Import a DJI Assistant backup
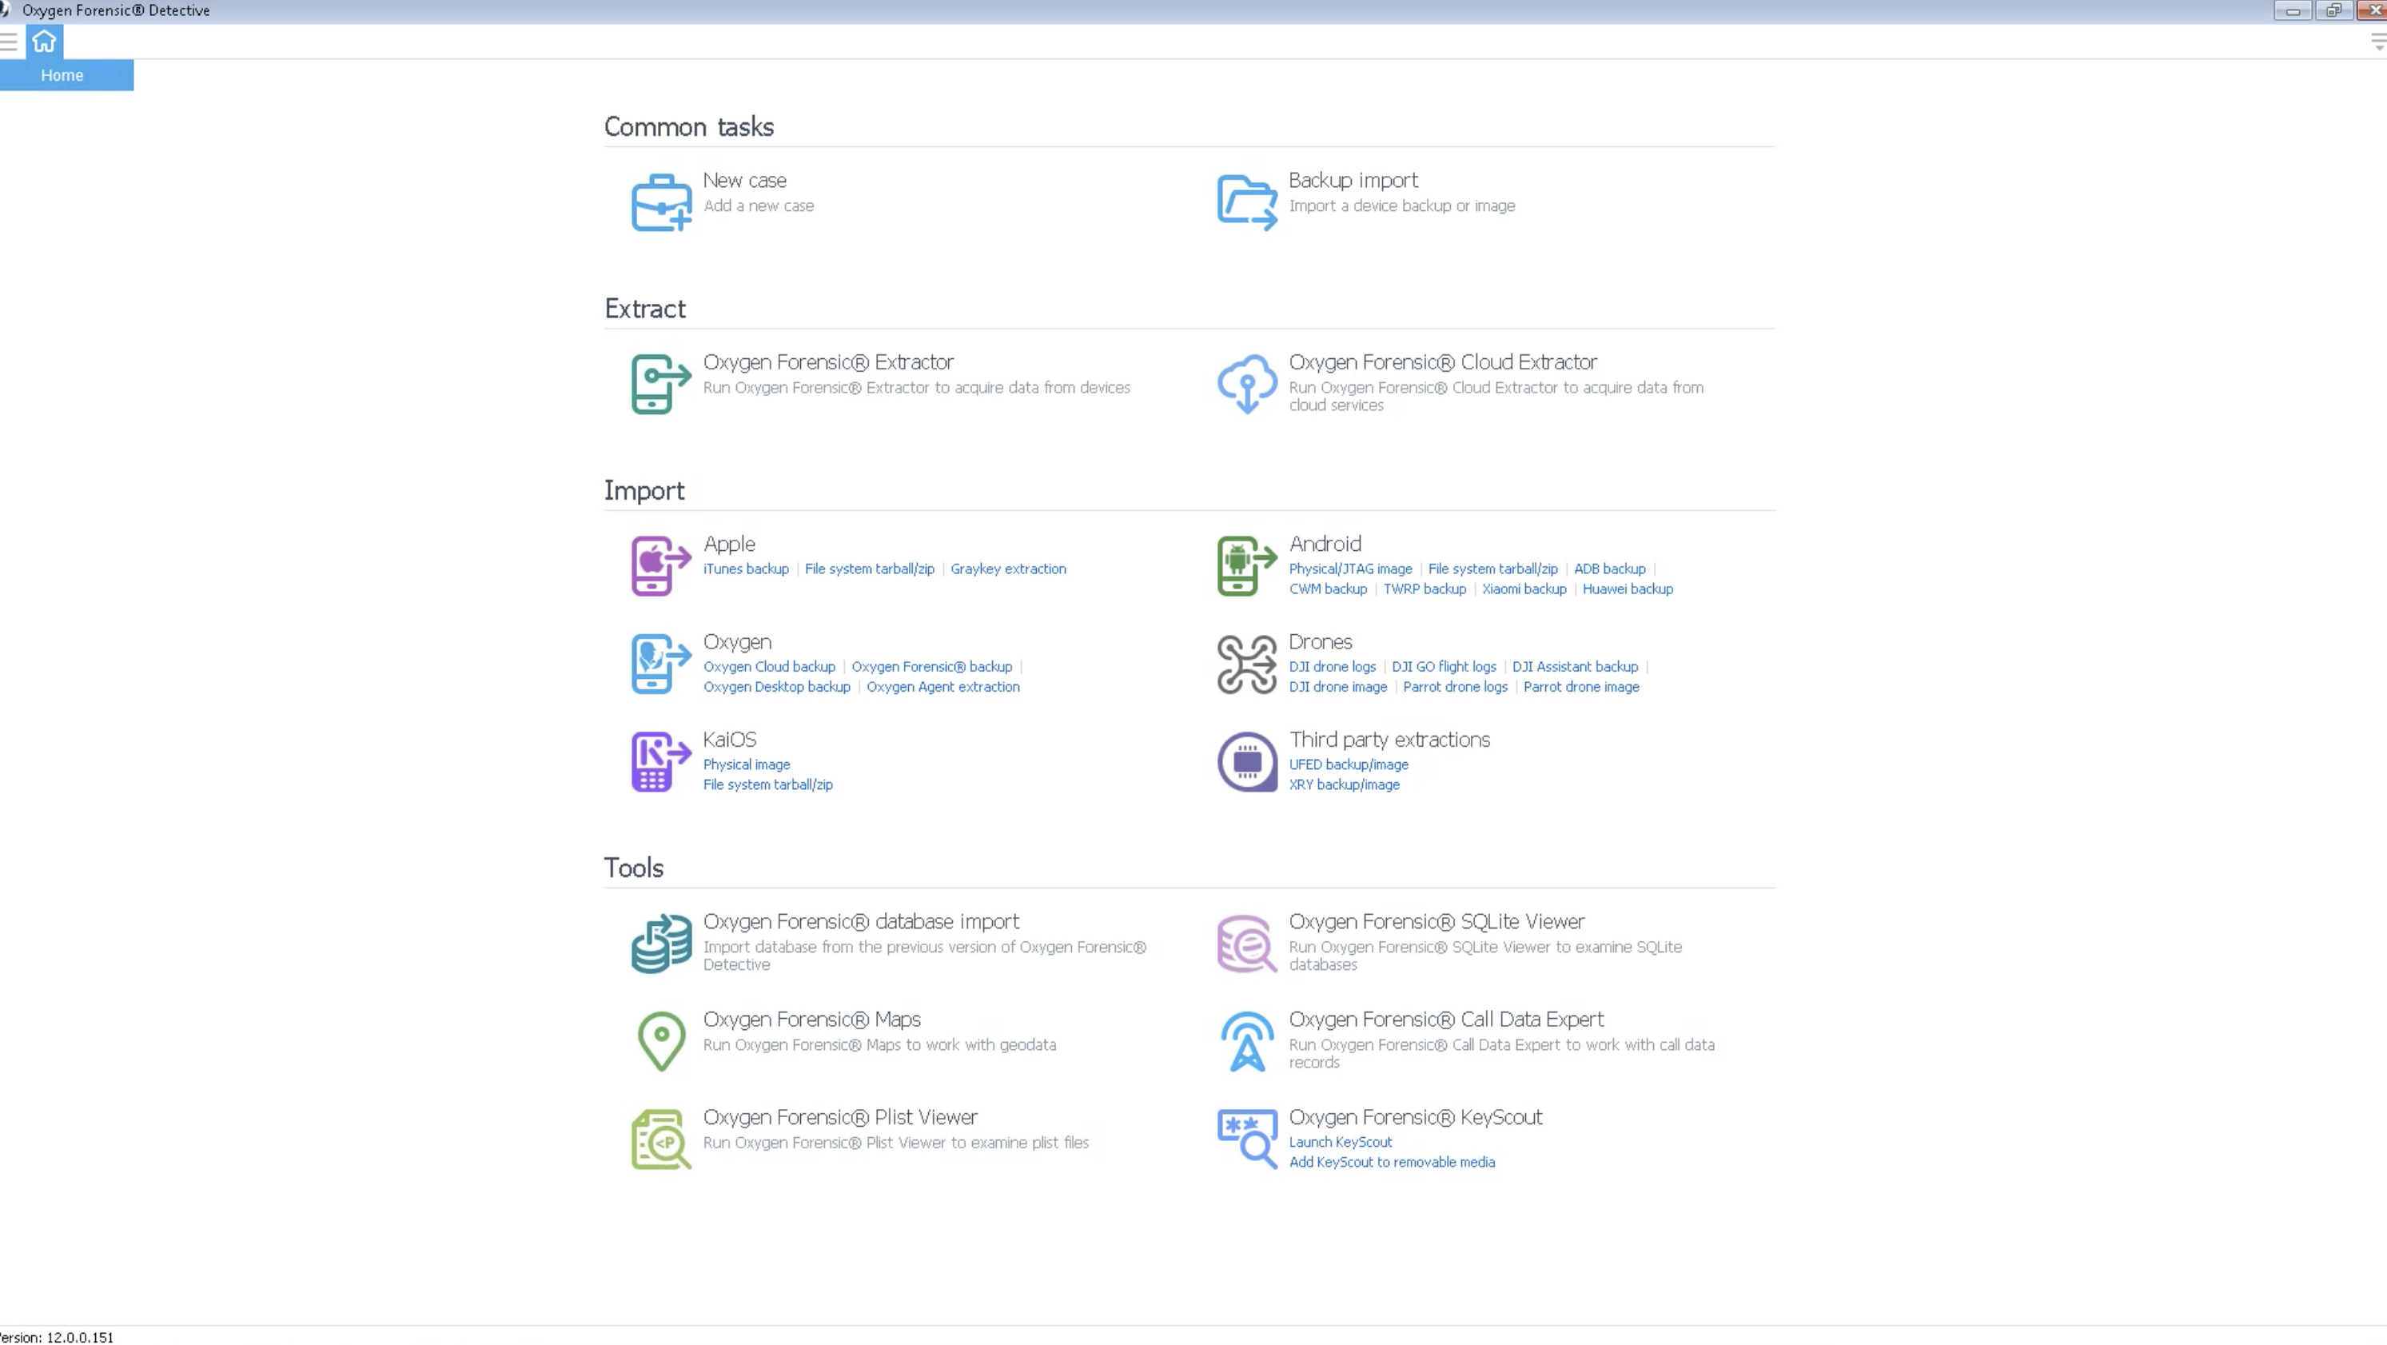 [x=1574, y=666]
